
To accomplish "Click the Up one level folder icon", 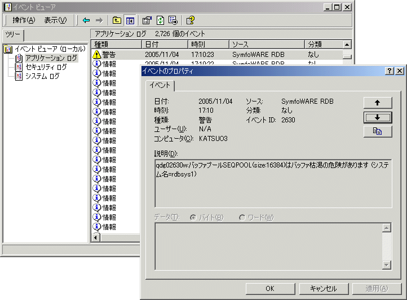I will click(x=117, y=20).
